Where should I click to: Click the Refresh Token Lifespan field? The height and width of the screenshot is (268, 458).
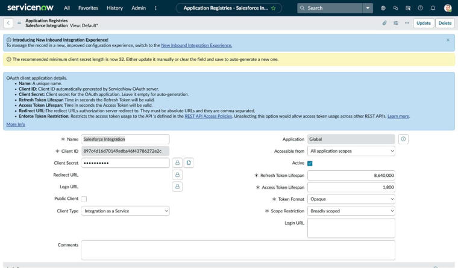point(351,175)
